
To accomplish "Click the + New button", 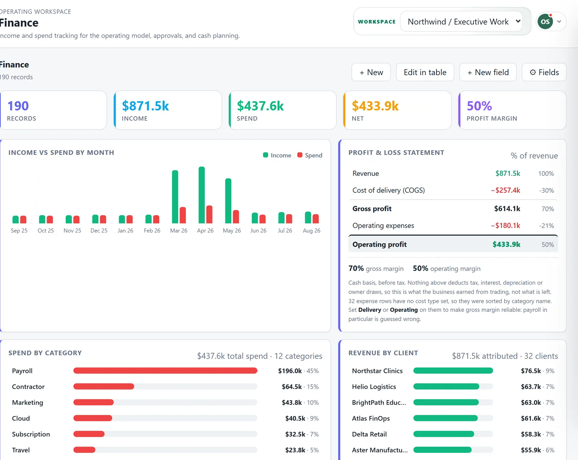I will click(x=371, y=72).
